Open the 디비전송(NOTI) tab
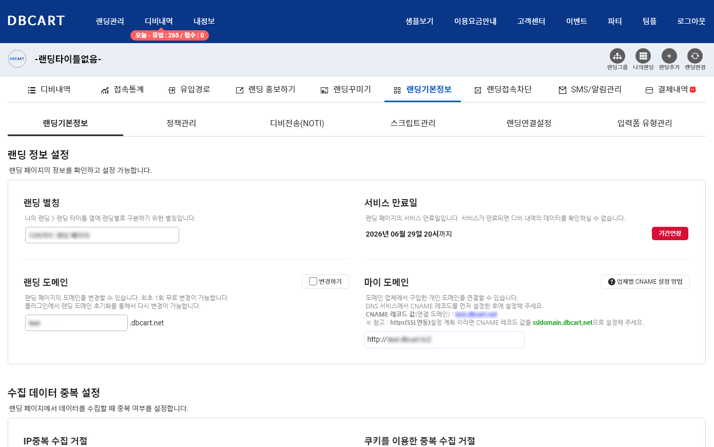The height and width of the screenshot is (447, 714). 297,123
